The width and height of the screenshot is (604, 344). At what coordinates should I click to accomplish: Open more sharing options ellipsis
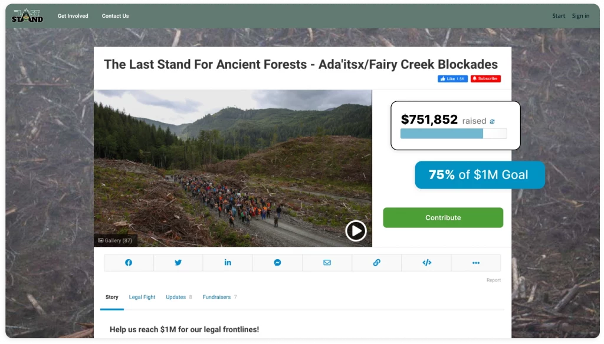(x=476, y=263)
